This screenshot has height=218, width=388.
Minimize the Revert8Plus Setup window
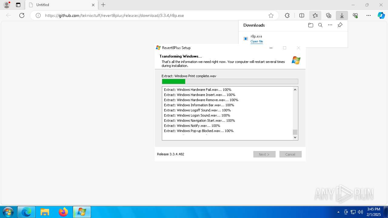[x=271, y=48]
